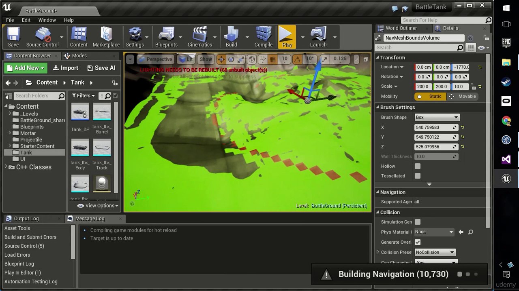Click the Launch toolbar button
The height and width of the screenshot is (291, 519).
(x=318, y=37)
